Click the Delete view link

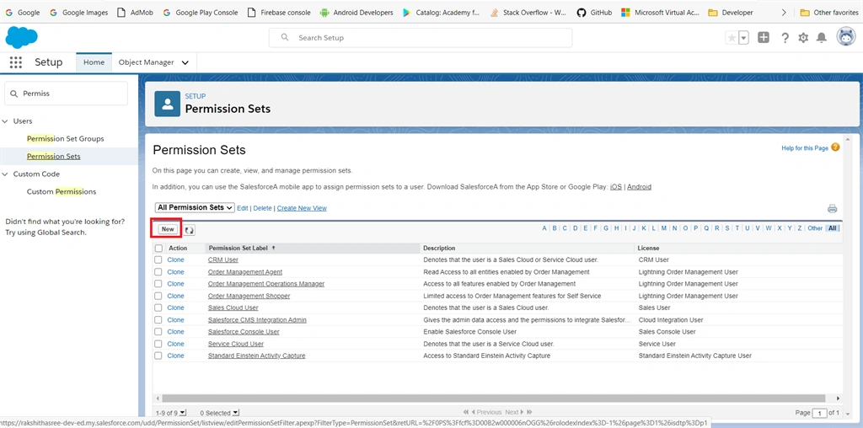pyautogui.click(x=263, y=208)
